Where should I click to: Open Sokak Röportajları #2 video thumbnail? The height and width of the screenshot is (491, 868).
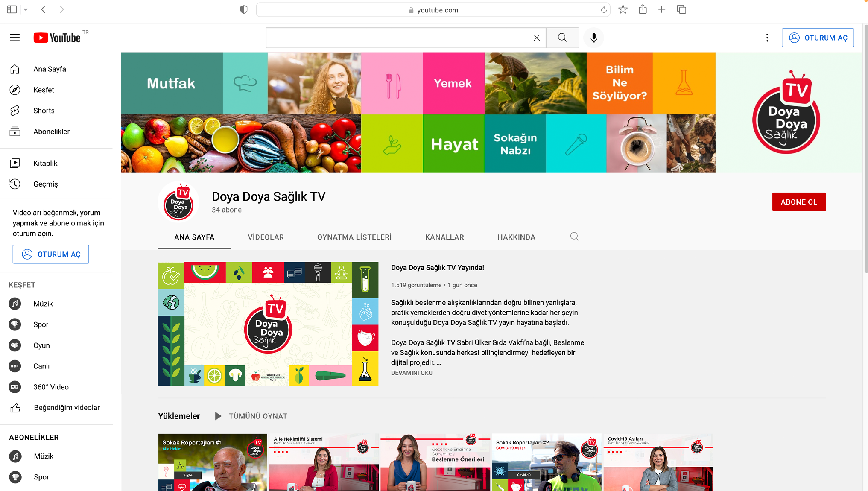(547, 462)
